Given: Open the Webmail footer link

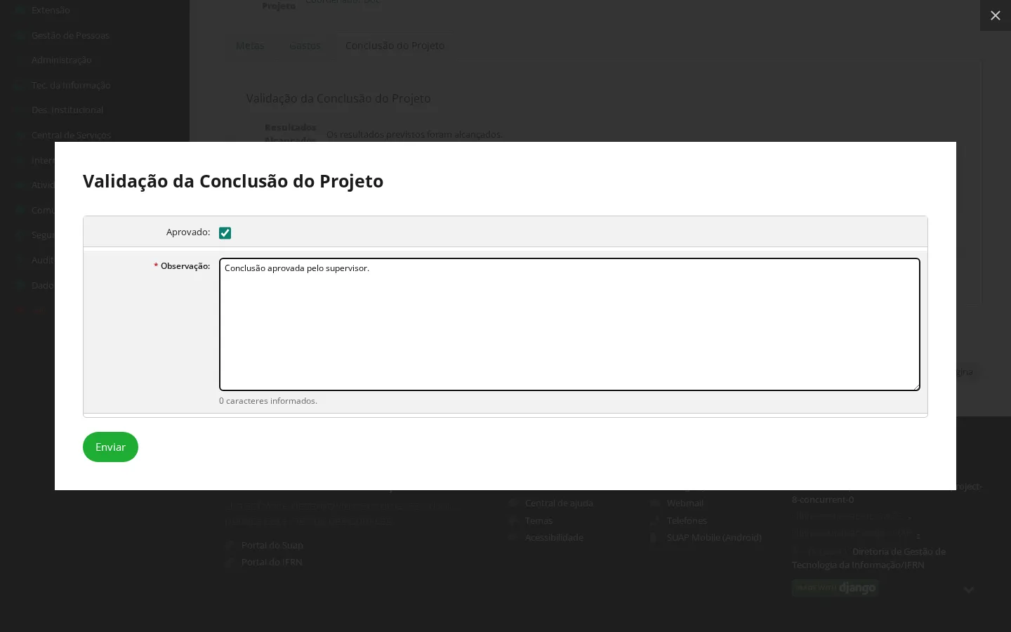Looking at the screenshot, I should [685, 503].
